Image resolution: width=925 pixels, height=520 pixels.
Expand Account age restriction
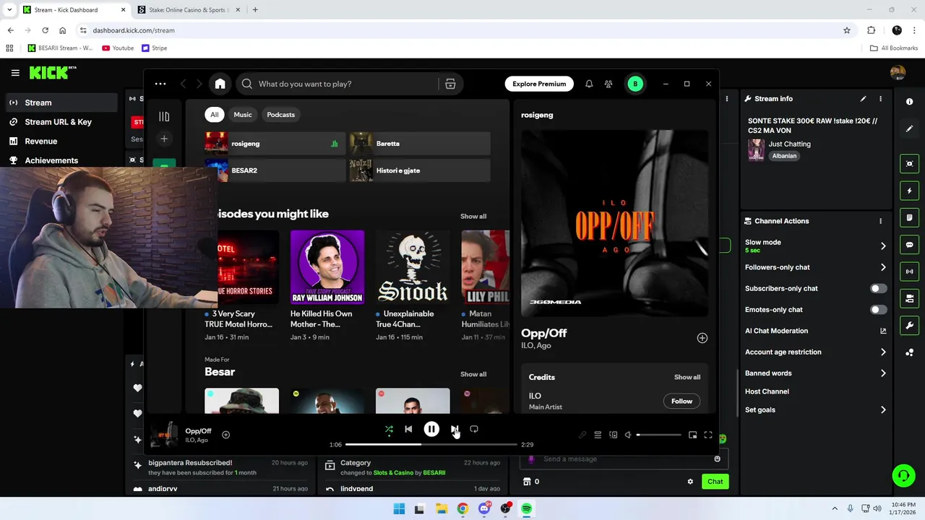point(883,352)
